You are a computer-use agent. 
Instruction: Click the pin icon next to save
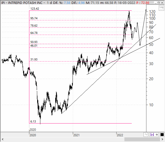[x=157, y=134]
